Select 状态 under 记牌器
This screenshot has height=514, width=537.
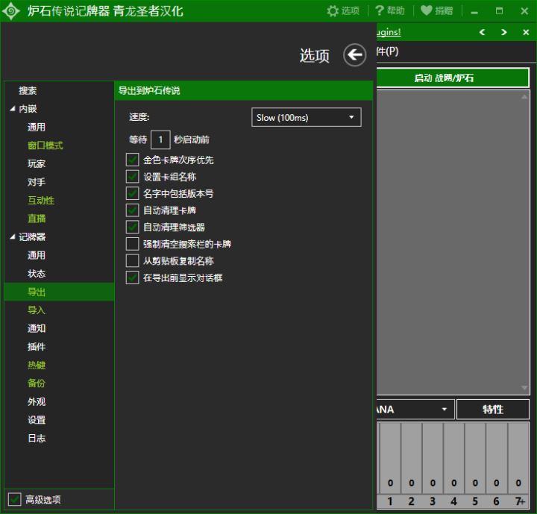37,274
